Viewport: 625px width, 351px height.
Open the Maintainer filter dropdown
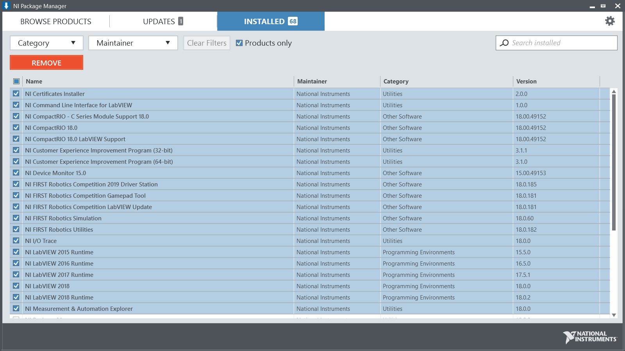point(133,43)
